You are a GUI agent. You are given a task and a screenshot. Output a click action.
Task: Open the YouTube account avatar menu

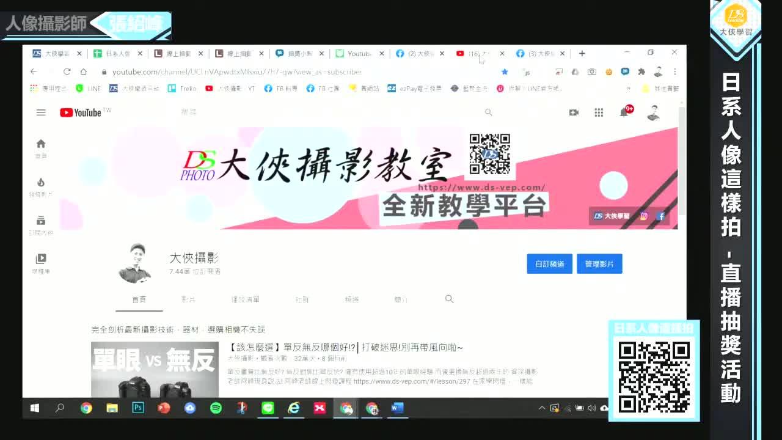(x=653, y=112)
